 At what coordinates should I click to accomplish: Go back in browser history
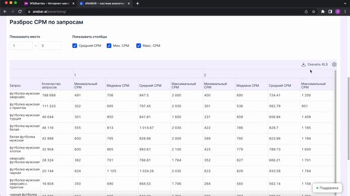(x=5, y=11)
